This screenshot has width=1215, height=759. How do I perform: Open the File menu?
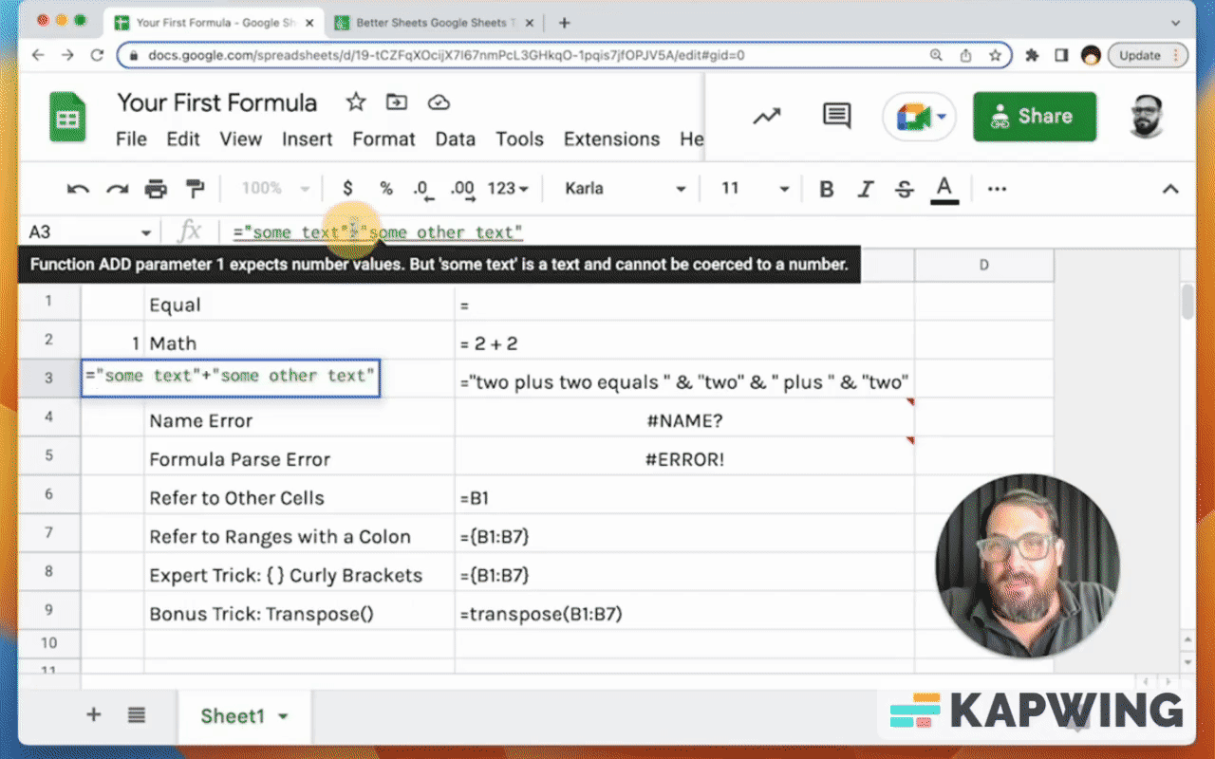(131, 139)
